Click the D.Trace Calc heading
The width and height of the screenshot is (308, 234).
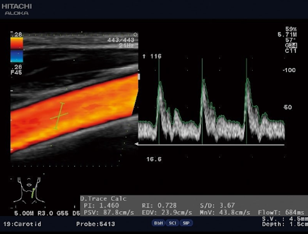coord(103,199)
